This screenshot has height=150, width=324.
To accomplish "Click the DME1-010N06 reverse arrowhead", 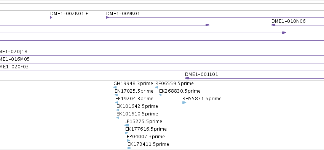I will click(x=273, y=25).
